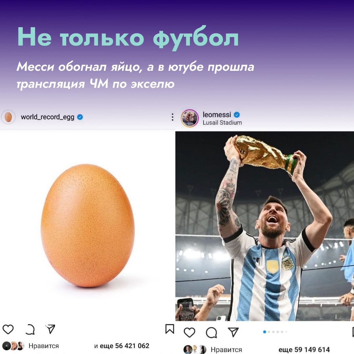Viewport: 354px width, 354px height.
Task: Share the egg post via paper plane
Action: tap(50, 329)
